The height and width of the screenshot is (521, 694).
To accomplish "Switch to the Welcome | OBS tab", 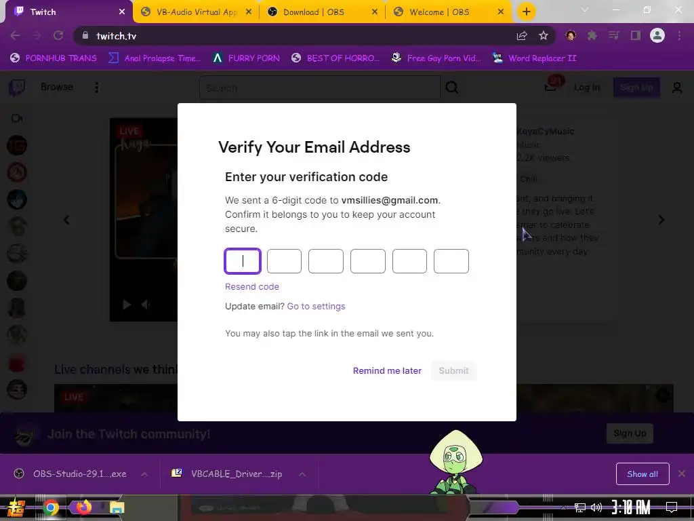I will [449, 12].
